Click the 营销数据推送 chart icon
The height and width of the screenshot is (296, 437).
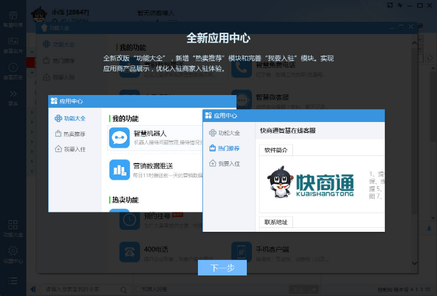[119, 170]
